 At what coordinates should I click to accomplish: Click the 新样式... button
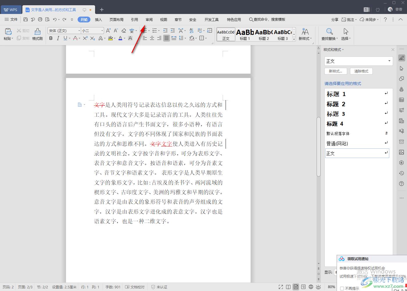[x=335, y=71]
